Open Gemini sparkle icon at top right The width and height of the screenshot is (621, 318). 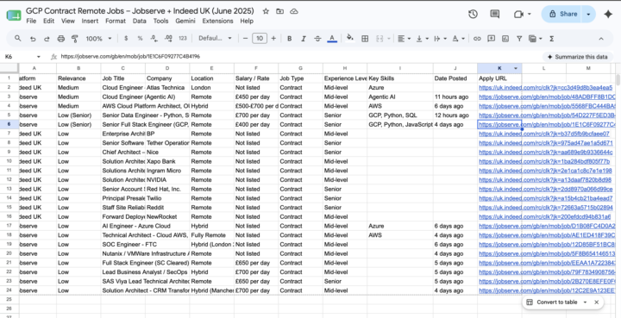tap(608, 15)
